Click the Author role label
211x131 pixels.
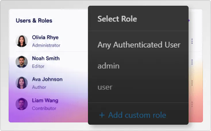(39, 87)
